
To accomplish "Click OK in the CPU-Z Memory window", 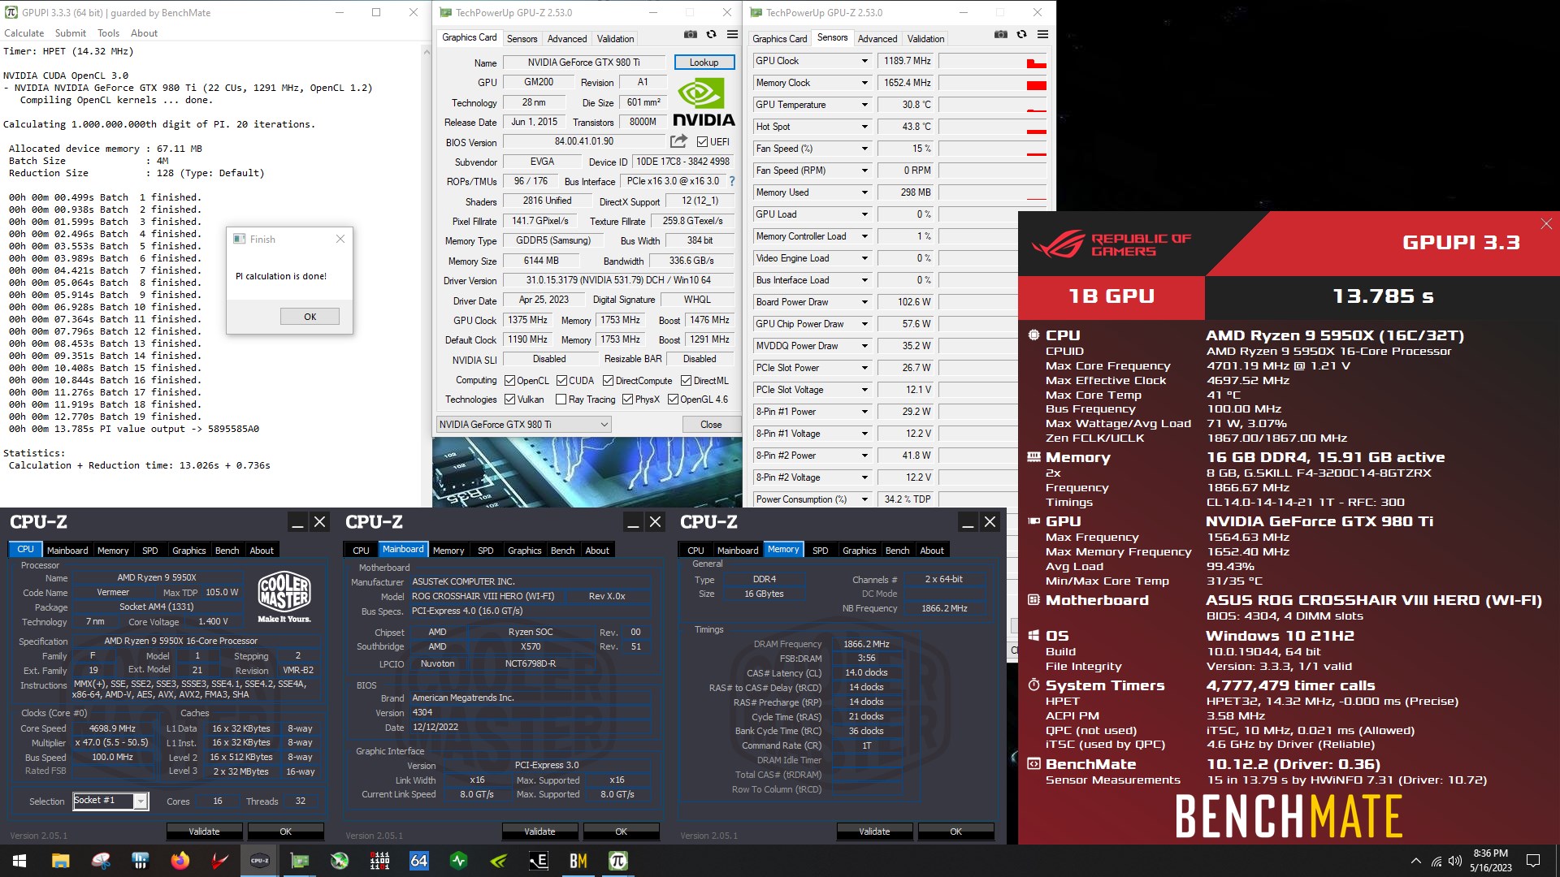I will point(955,832).
